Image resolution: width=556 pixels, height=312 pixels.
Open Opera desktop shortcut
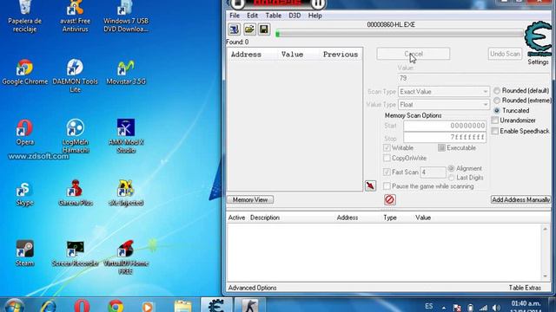tap(25, 133)
